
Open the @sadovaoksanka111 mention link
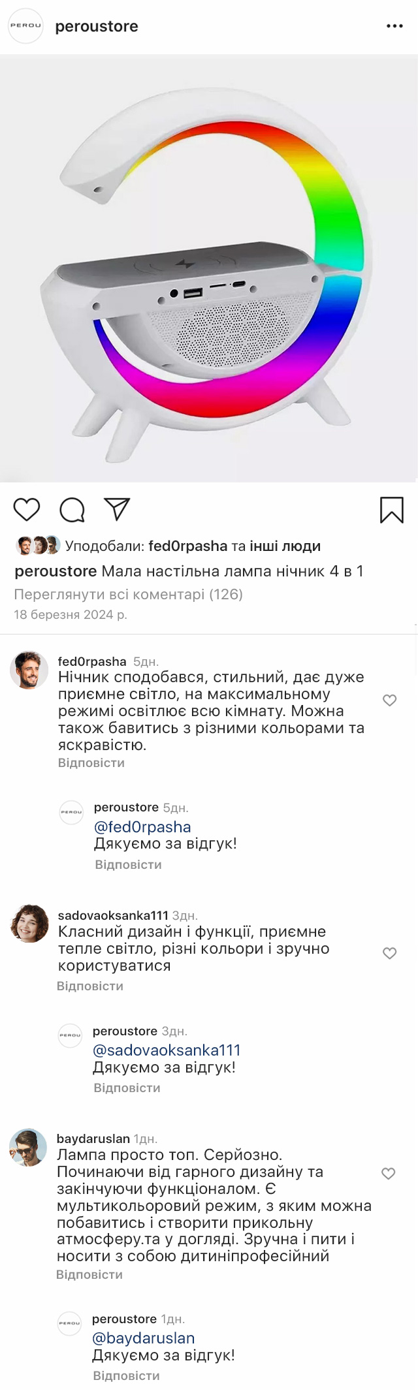click(167, 1050)
